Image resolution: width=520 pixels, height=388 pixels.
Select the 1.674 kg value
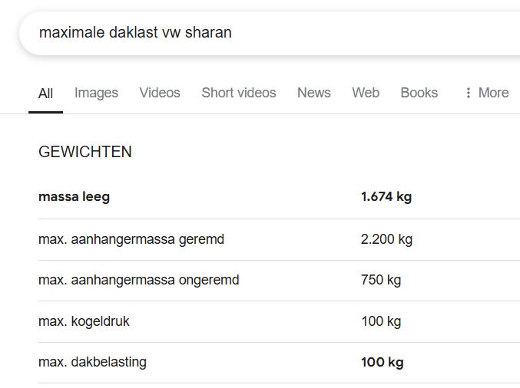(x=386, y=197)
